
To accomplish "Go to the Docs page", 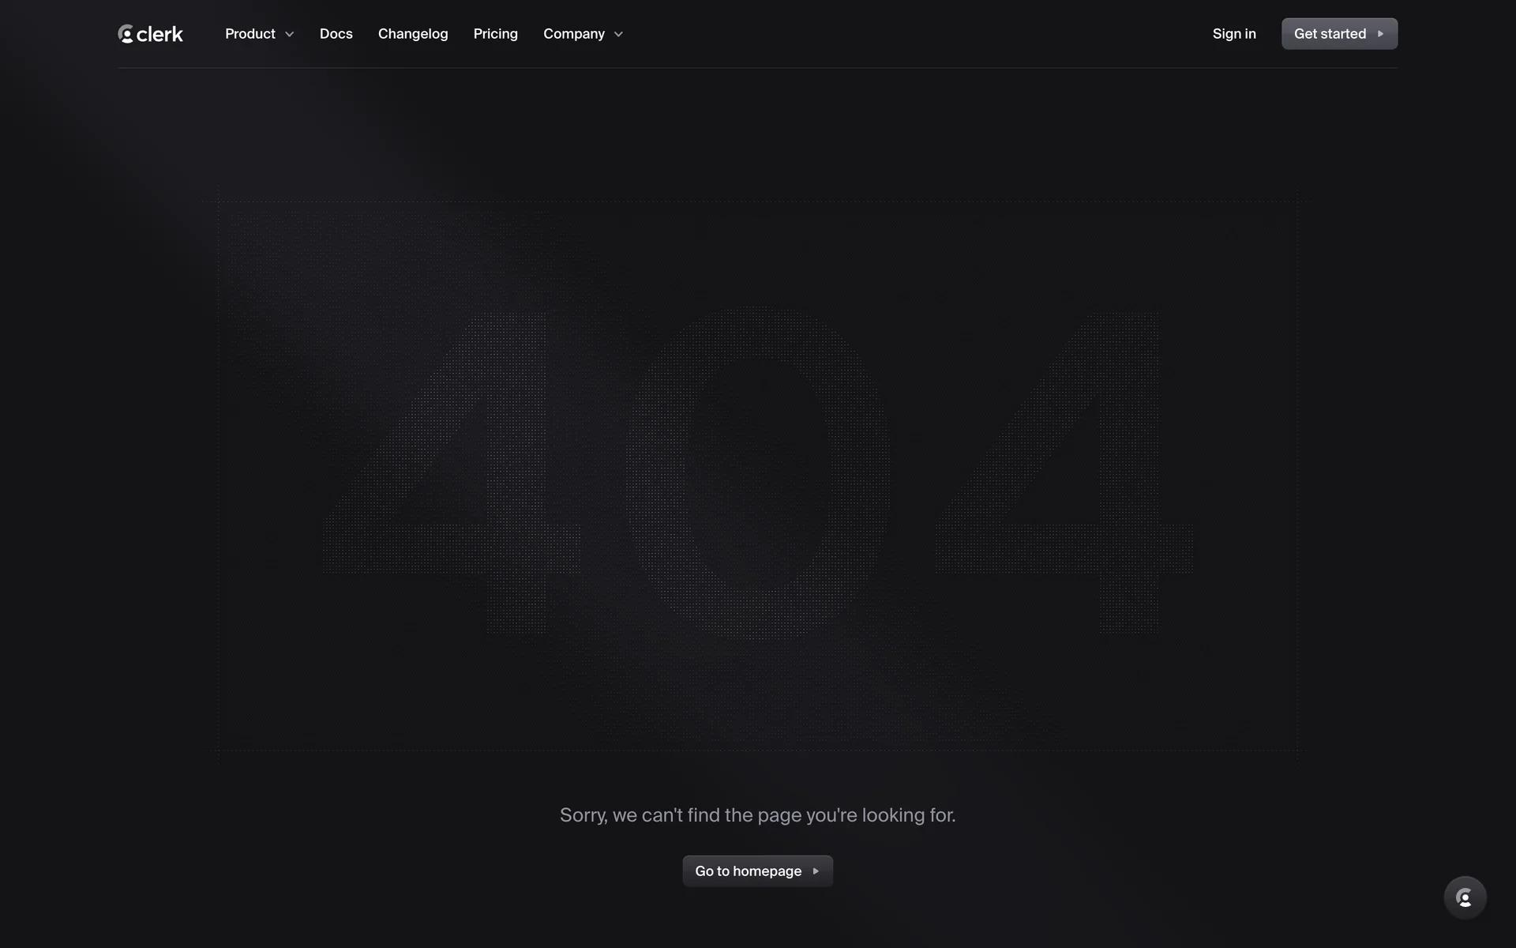I will click(336, 34).
